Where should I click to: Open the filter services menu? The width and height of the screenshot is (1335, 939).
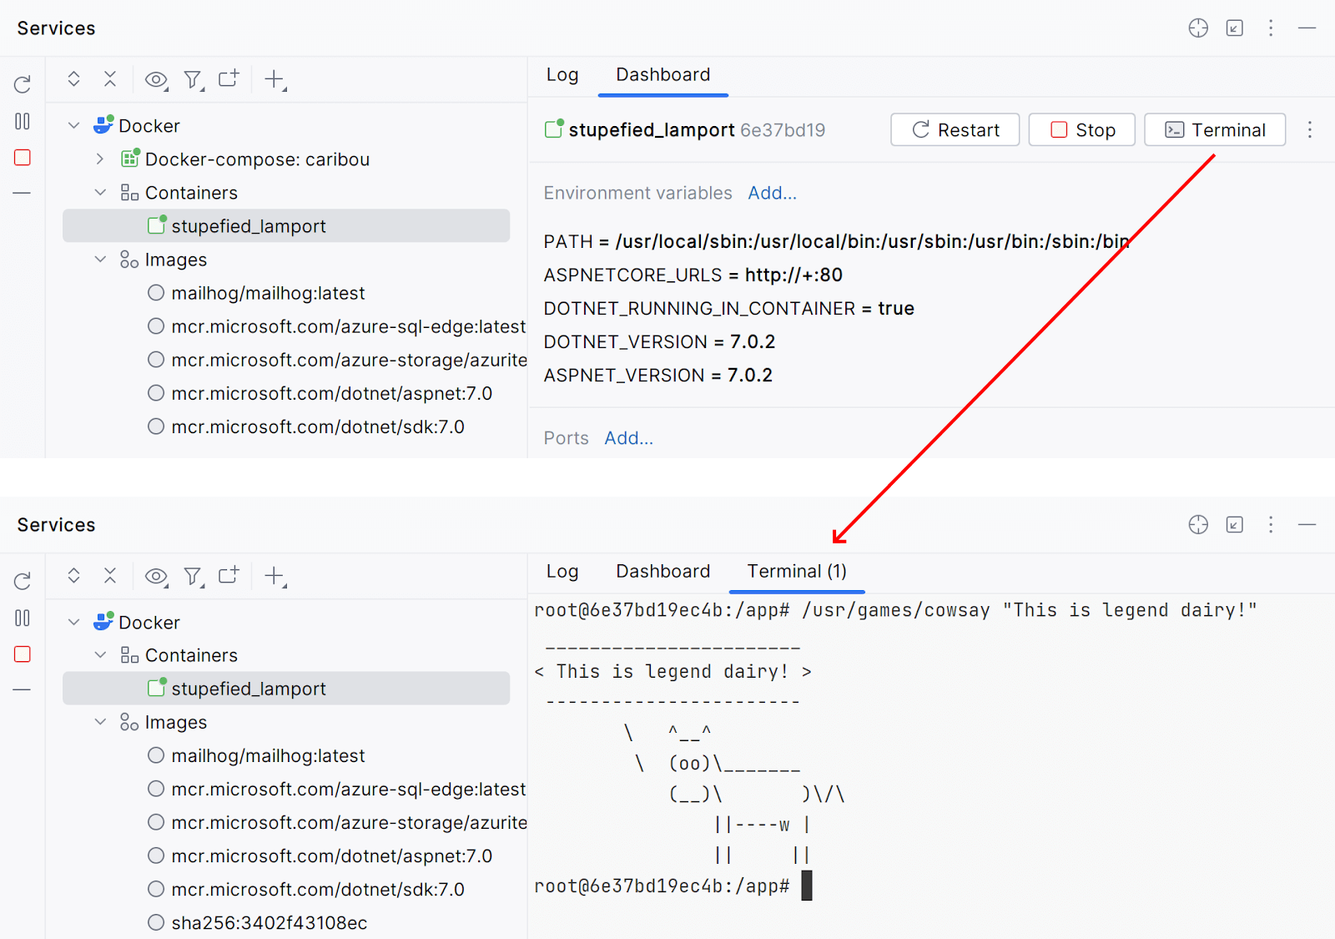[x=193, y=79]
